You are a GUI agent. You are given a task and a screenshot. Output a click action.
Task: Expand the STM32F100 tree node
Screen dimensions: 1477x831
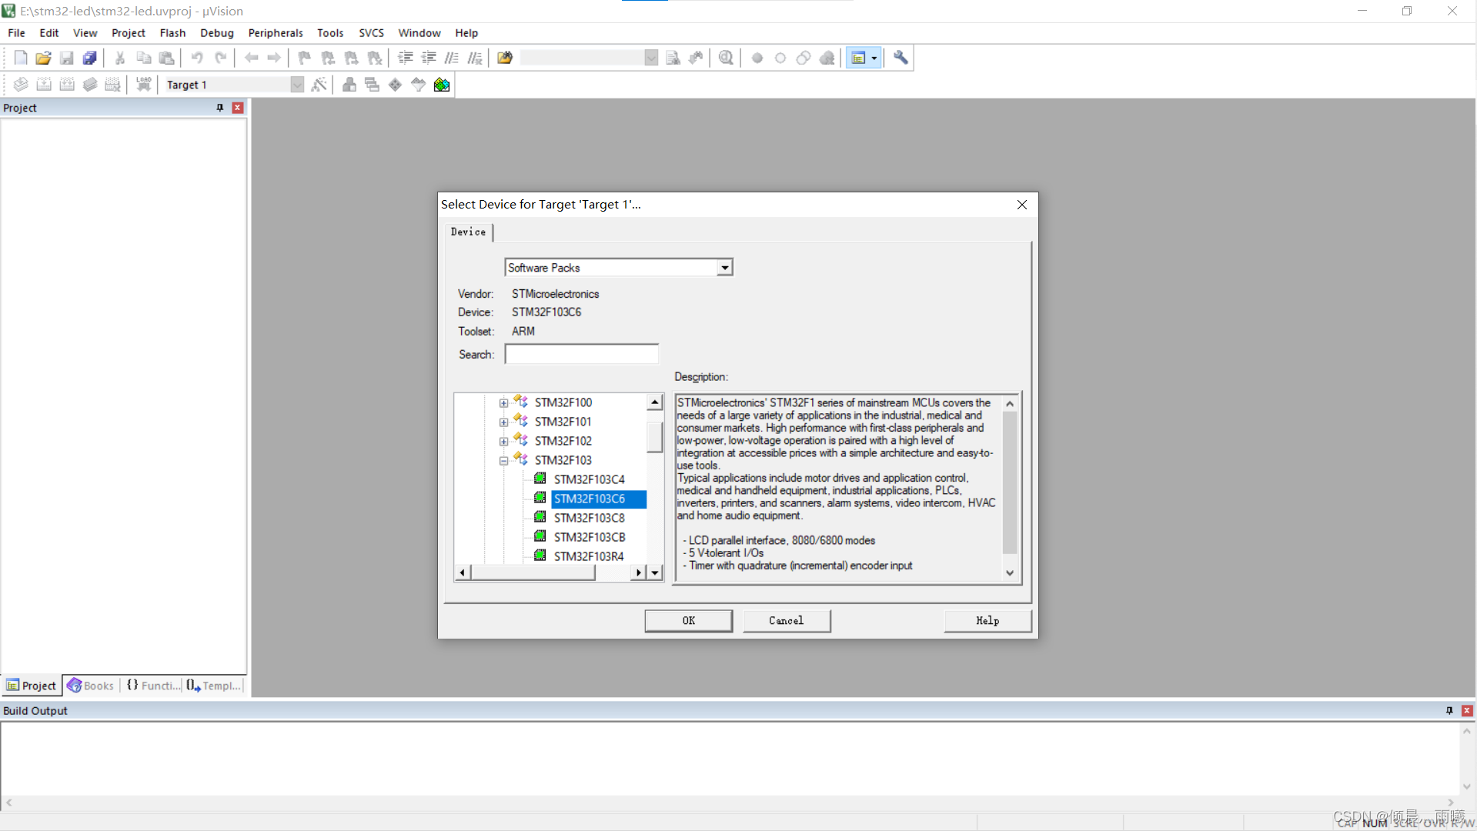(x=503, y=402)
